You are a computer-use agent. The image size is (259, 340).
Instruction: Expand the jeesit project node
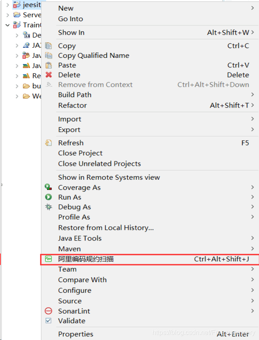8,5
